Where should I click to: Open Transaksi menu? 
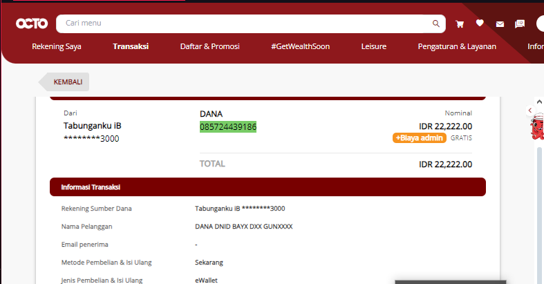131,46
